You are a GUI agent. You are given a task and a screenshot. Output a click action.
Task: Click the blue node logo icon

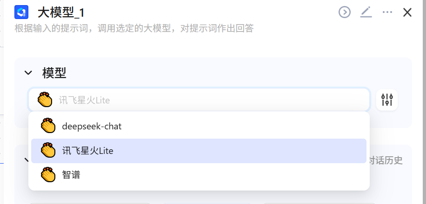pyautogui.click(x=21, y=12)
